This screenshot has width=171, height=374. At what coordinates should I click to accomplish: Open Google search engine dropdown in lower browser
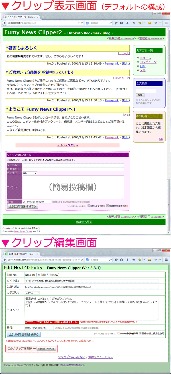pyautogui.click(x=88, y=260)
